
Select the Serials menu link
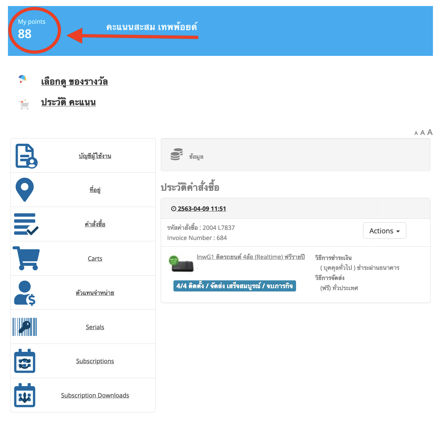pos(95,327)
